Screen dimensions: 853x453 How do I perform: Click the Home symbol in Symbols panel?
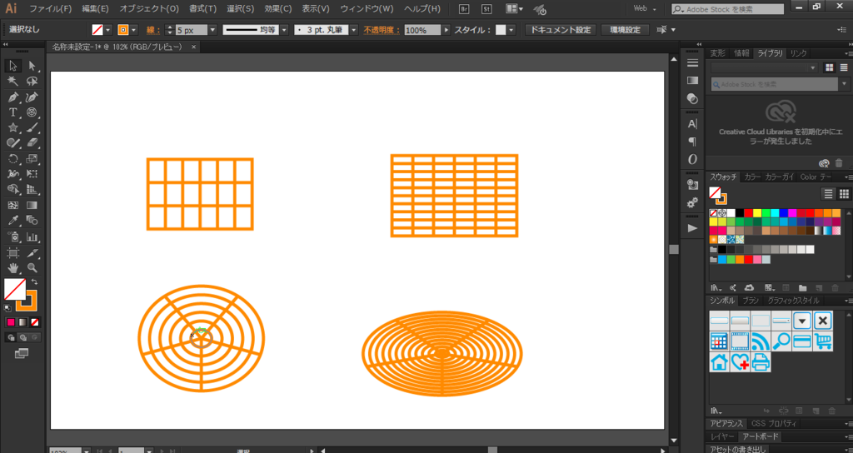point(719,362)
